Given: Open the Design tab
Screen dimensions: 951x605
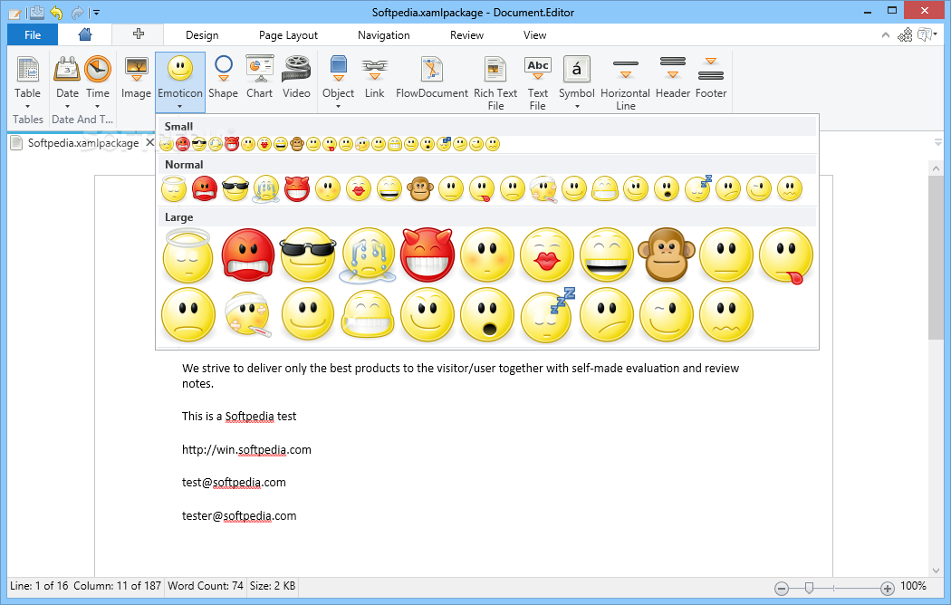Looking at the screenshot, I should [x=202, y=35].
